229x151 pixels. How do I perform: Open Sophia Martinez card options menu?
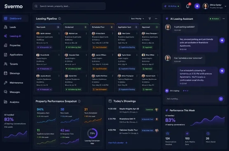(112, 76)
